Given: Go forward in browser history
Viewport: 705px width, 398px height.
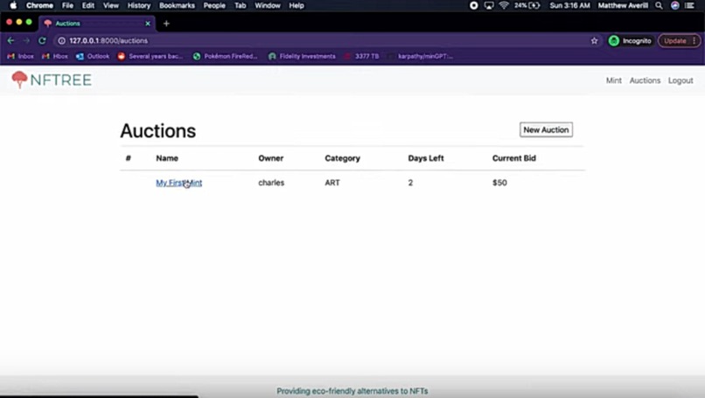Looking at the screenshot, I should point(26,40).
